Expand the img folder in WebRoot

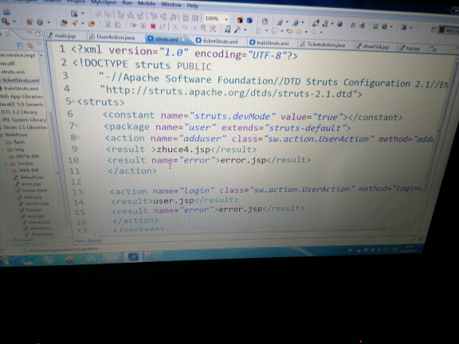pos(3,149)
